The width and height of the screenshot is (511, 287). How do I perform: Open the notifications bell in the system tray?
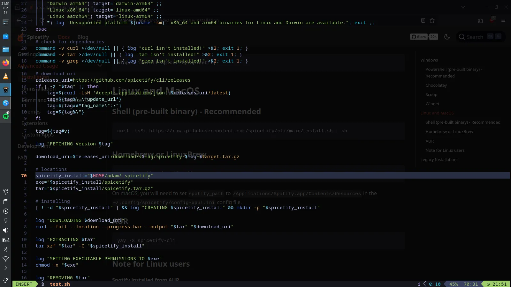click(6, 192)
